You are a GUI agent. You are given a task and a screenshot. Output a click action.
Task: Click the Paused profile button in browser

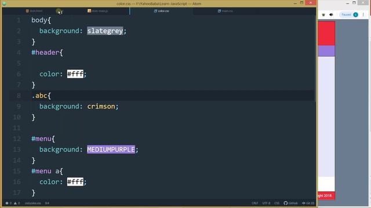[x=350, y=14]
